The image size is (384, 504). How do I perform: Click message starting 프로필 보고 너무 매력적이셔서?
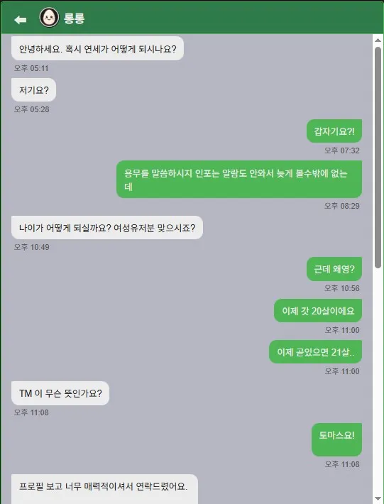click(x=104, y=489)
